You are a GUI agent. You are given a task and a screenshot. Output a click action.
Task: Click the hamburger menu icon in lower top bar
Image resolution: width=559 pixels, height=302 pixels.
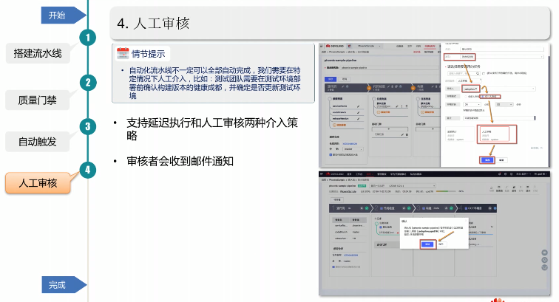click(322, 174)
